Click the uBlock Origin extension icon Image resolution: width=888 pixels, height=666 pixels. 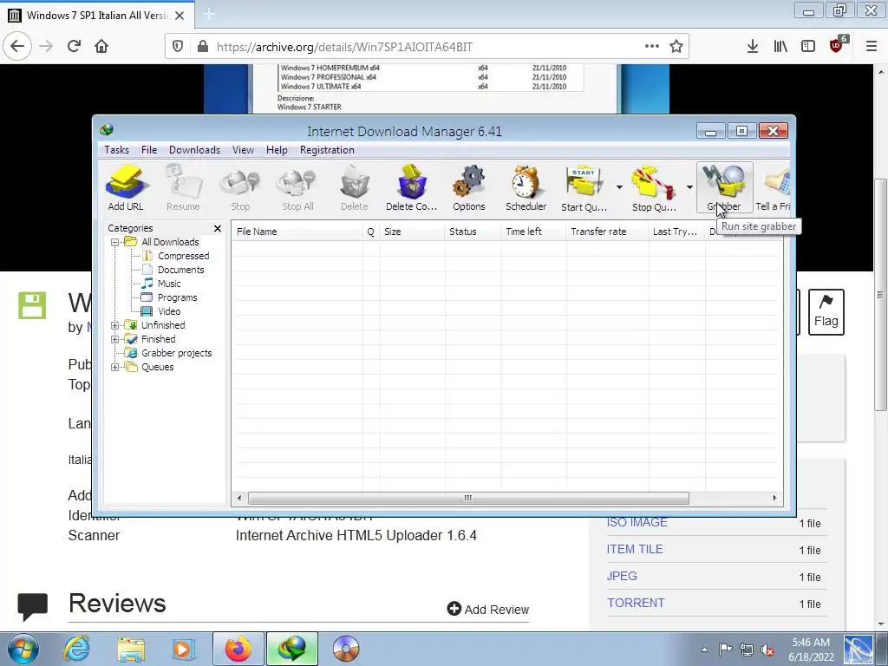pyautogui.click(x=837, y=45)
